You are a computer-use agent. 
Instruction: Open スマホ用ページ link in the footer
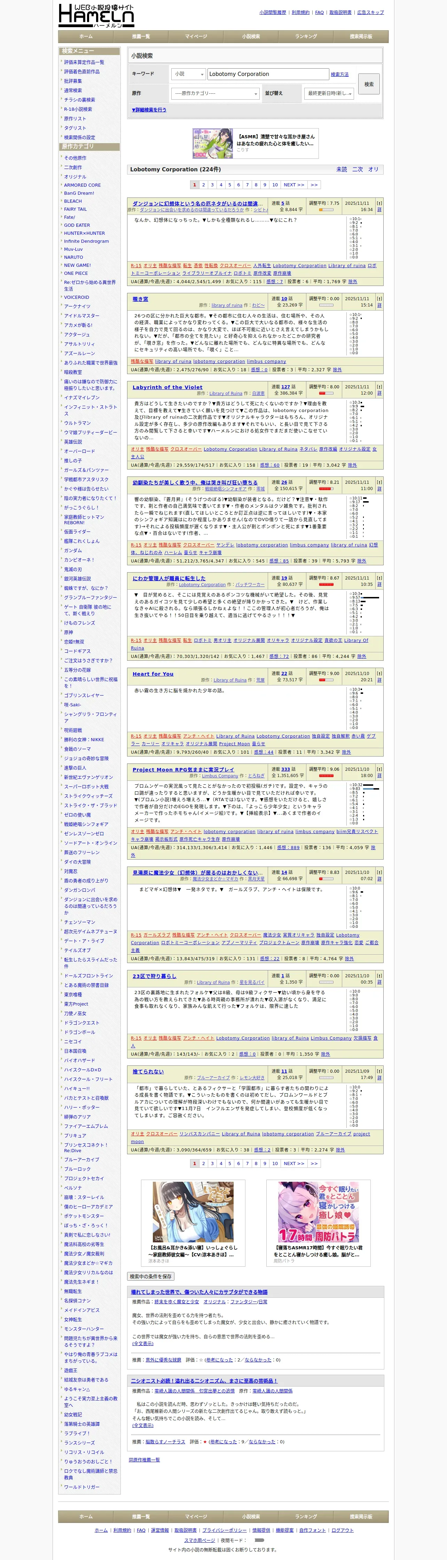pyautogui.click(x=199, y=1540)
